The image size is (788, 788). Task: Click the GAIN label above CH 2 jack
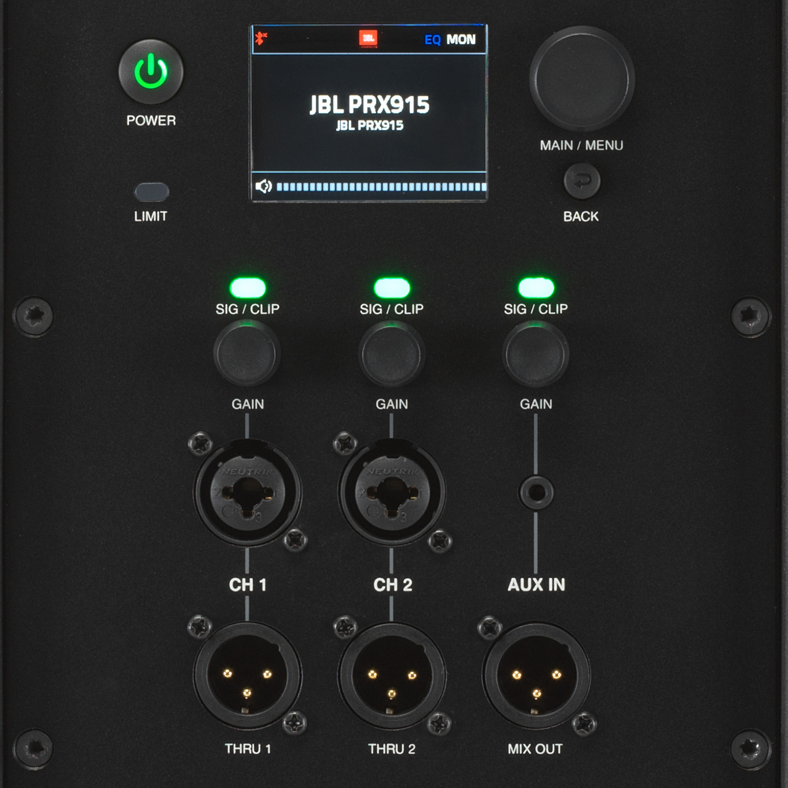[392, 404]
